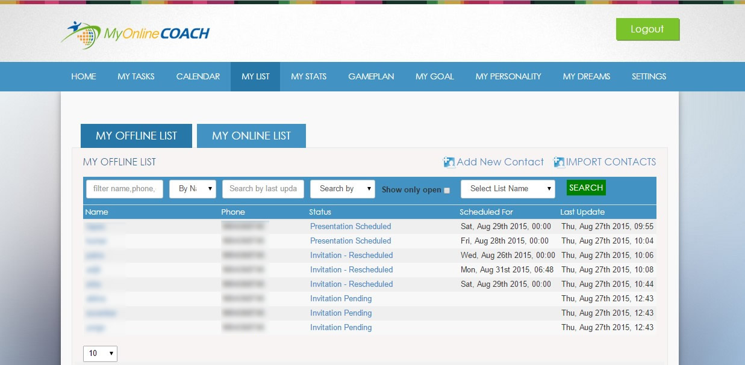
Task: Expand the Search by dropdown
Action: click(342, 189)
